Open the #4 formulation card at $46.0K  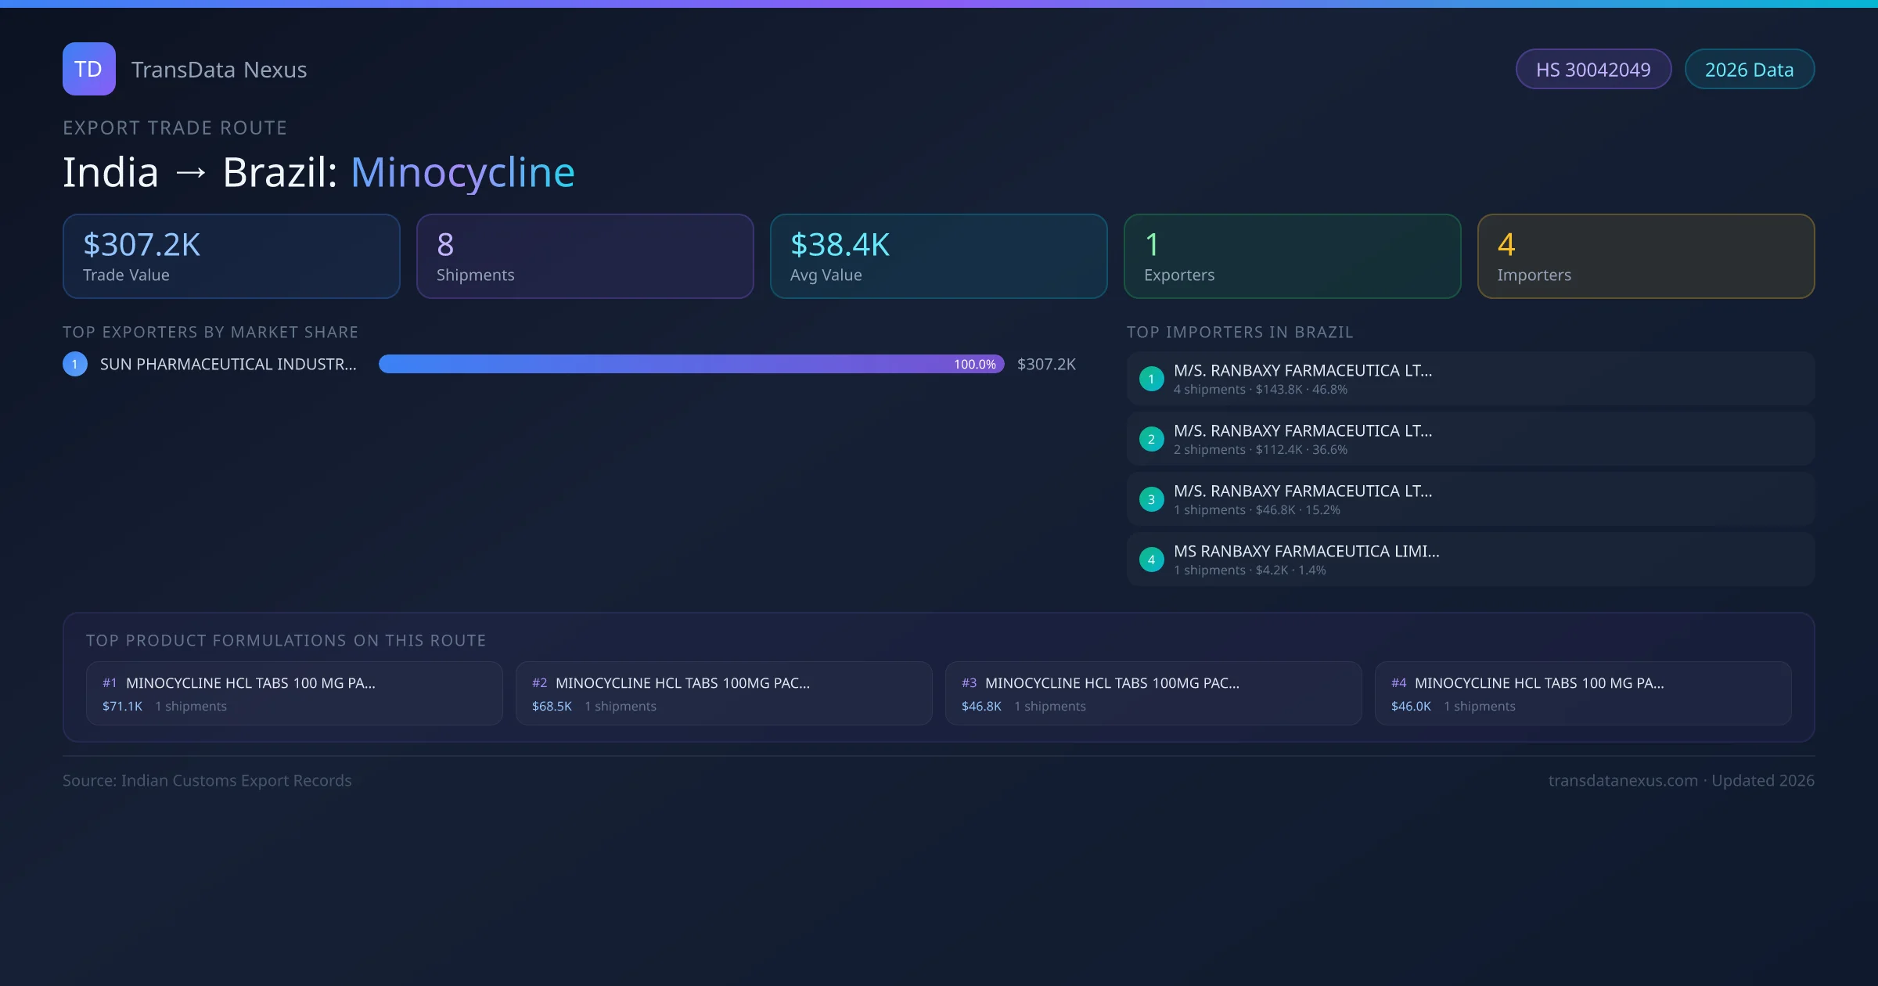click(x=1583, y=693)
